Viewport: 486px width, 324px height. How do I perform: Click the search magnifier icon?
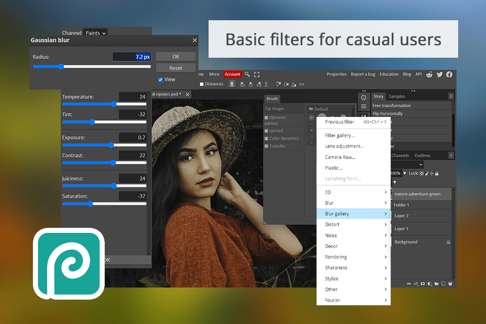(247, 74)
